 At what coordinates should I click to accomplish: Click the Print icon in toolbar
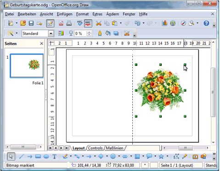[x=69, y=23]
